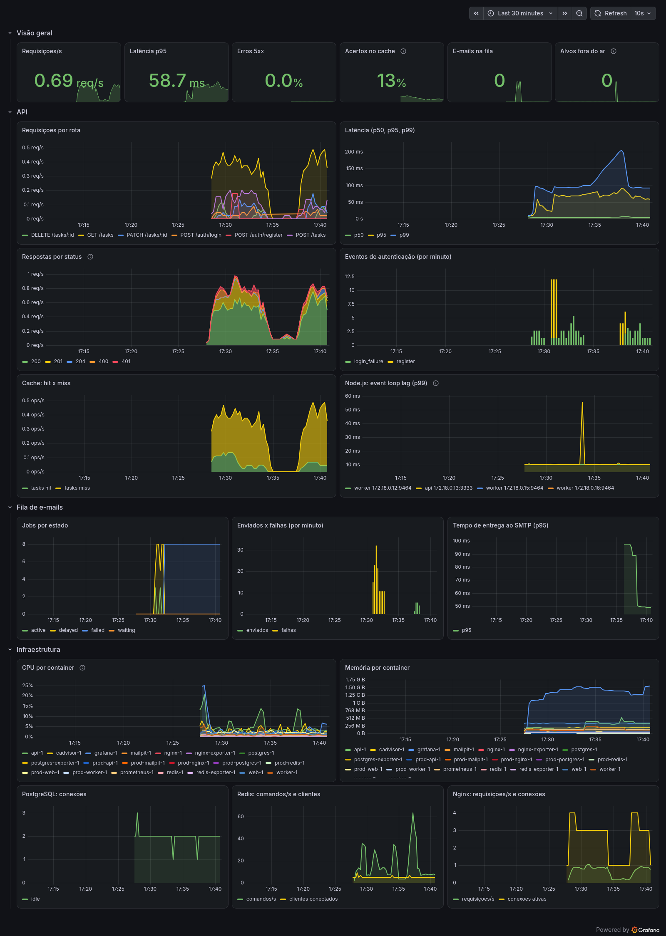
Task: Click the 0.69 req/s stat value
Action: (x=69, y=81)
